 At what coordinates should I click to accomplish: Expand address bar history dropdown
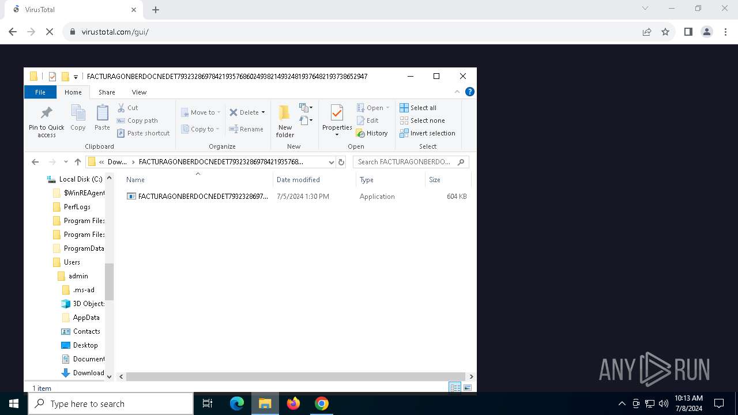(x=331, y=162)
